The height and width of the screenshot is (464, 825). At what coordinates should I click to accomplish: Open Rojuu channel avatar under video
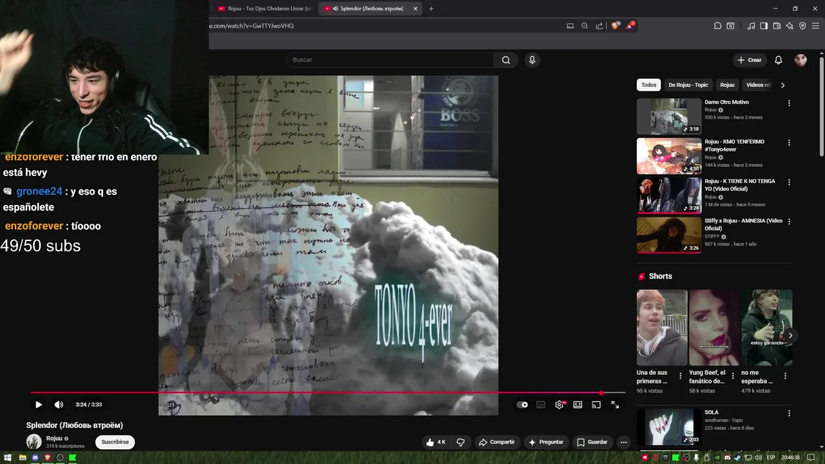point(34,441)
